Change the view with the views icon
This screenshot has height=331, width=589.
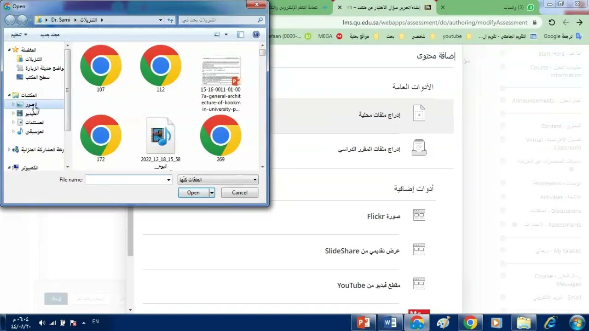point(217,34)
